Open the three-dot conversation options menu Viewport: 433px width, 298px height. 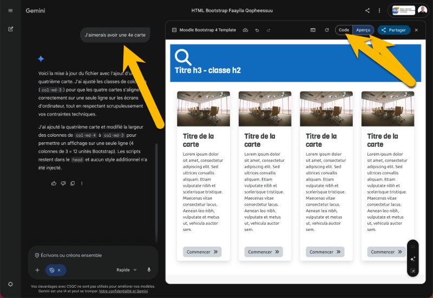coord(379,10)
